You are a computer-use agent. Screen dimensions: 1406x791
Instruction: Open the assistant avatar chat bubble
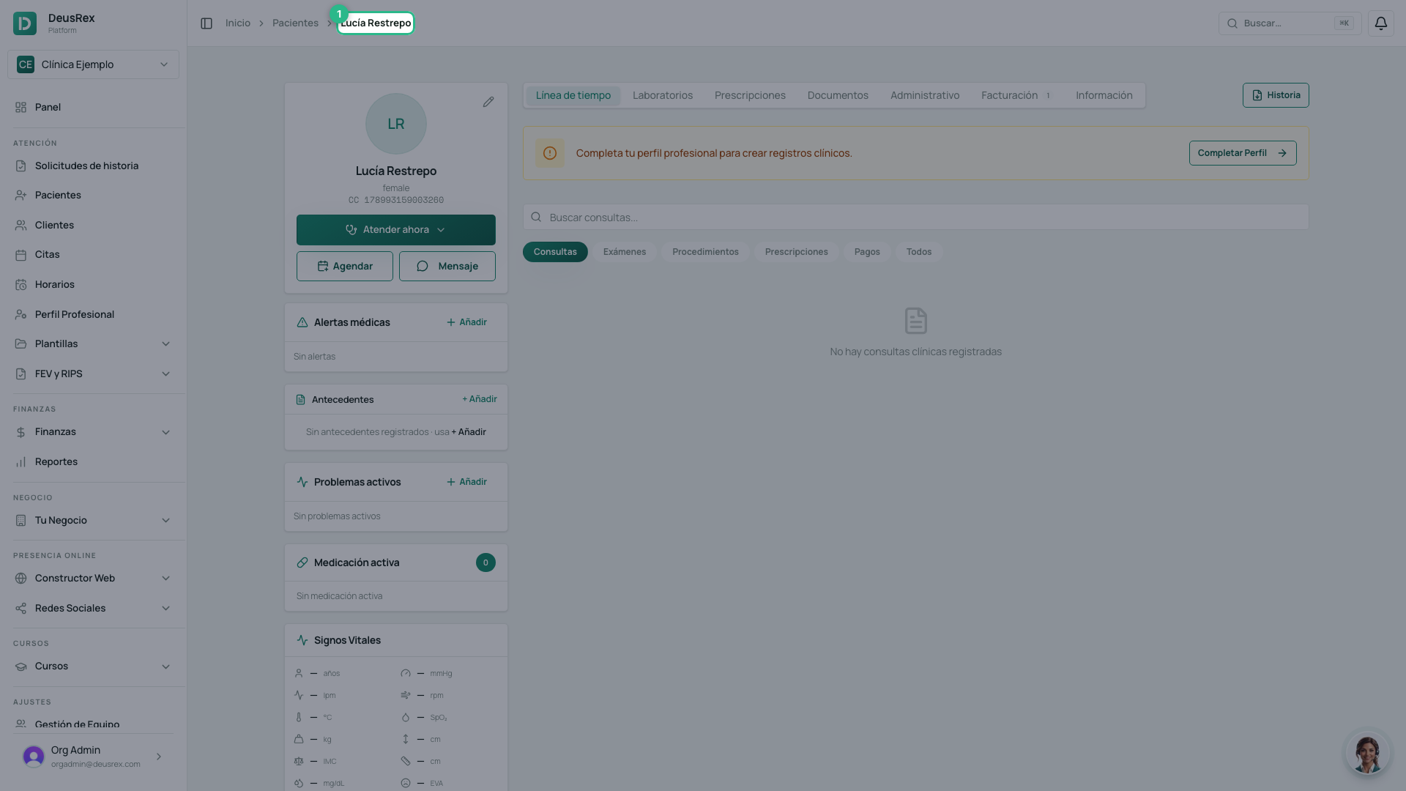tap(1367, 752)
